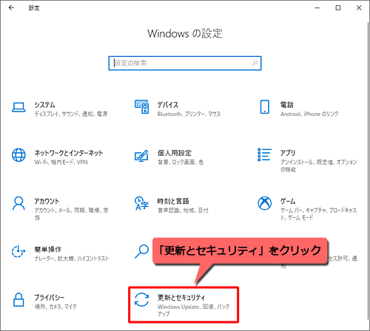Open the アプリ settings label
This screenshot has height=331, width=370.
click(288, 153)
